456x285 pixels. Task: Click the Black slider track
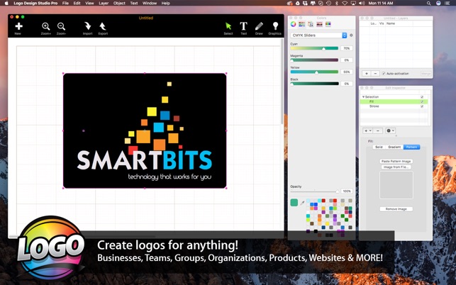[x=314, y=84]
